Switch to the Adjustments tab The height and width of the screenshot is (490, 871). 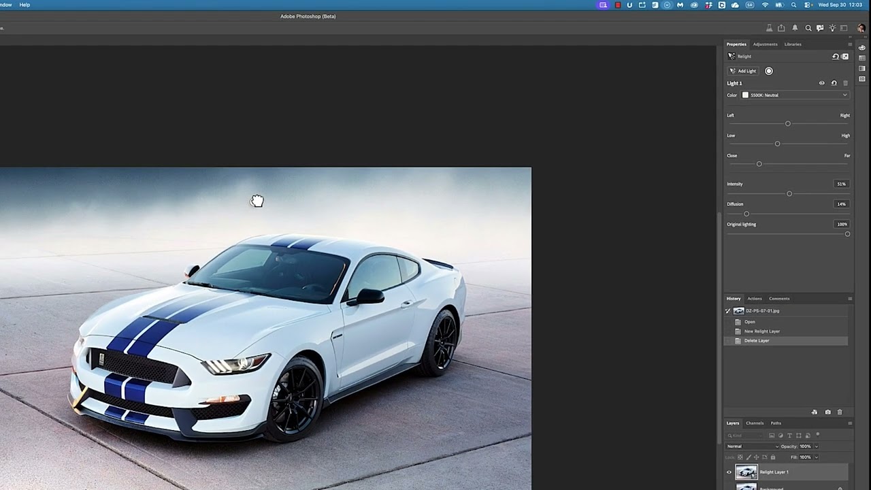[x=765, y=44]
